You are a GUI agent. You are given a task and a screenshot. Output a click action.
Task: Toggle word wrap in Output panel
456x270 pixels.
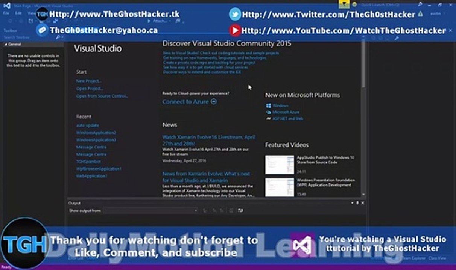tap(240, 211)
